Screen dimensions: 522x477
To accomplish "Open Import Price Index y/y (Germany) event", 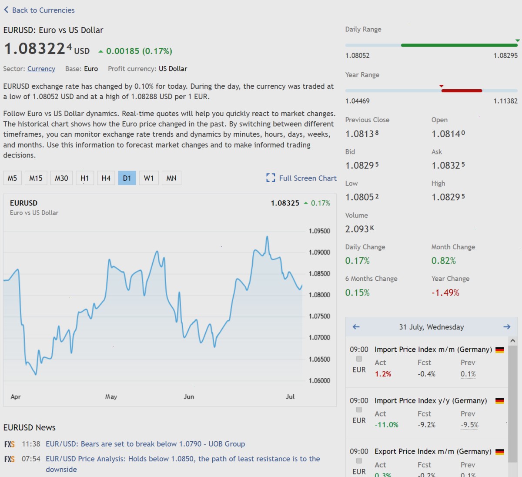I will (x=431, y=400).
